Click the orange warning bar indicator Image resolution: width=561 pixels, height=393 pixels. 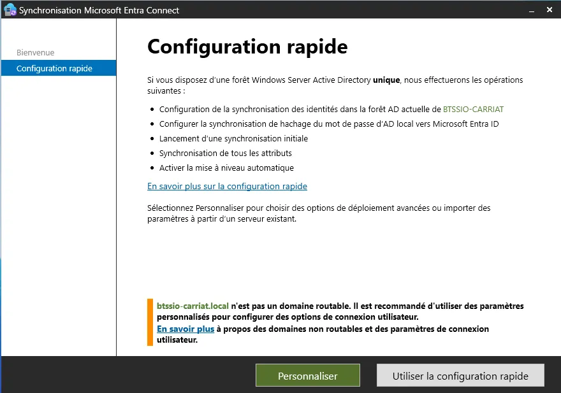[x=150, y=322]
